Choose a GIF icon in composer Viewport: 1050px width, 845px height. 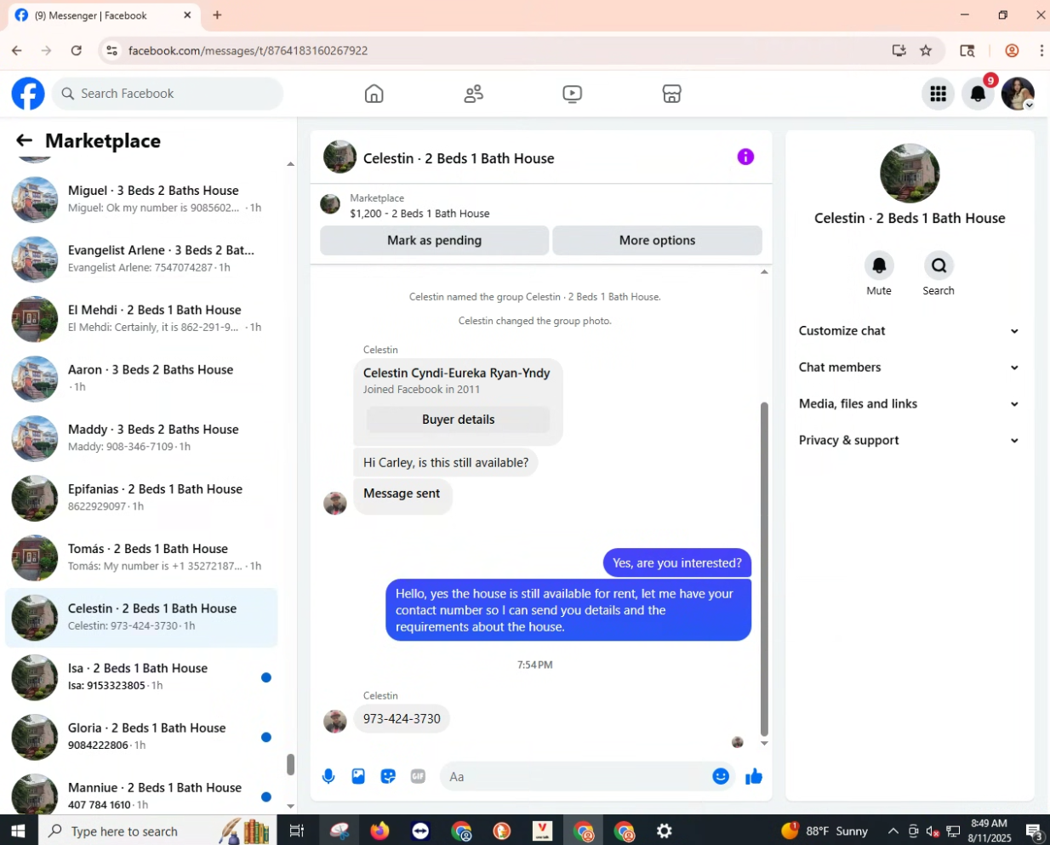tap(418, 776)
